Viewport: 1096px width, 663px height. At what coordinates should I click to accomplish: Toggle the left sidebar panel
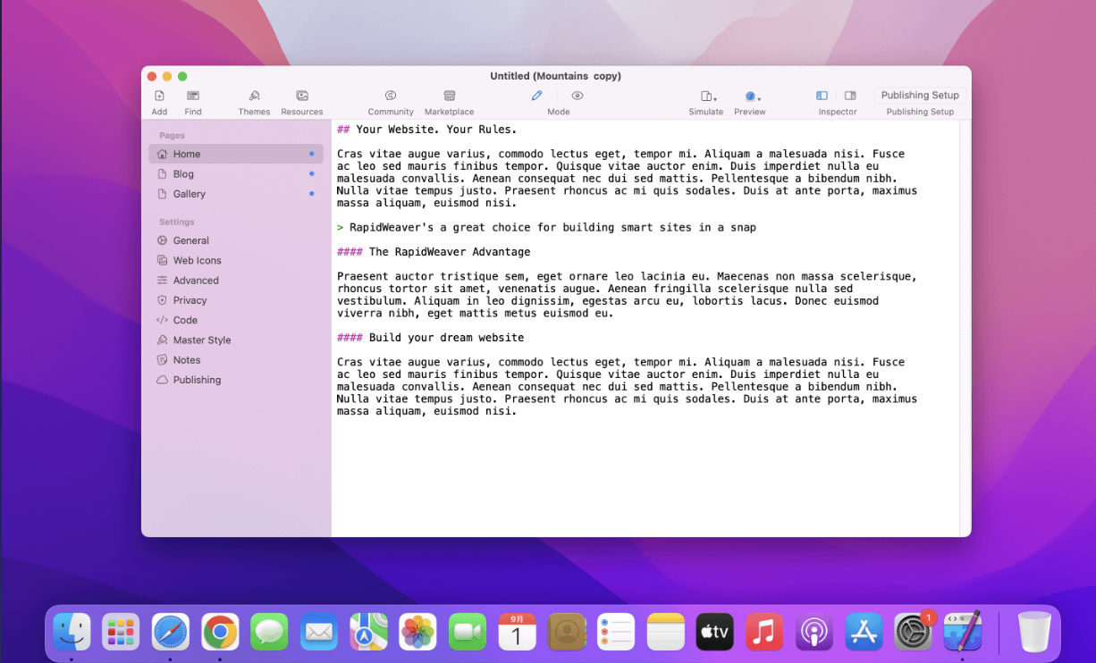click(x=822, y=96)
